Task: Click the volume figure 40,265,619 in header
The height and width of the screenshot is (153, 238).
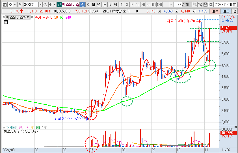Action: pyautogui.click(x=62, y=11)
